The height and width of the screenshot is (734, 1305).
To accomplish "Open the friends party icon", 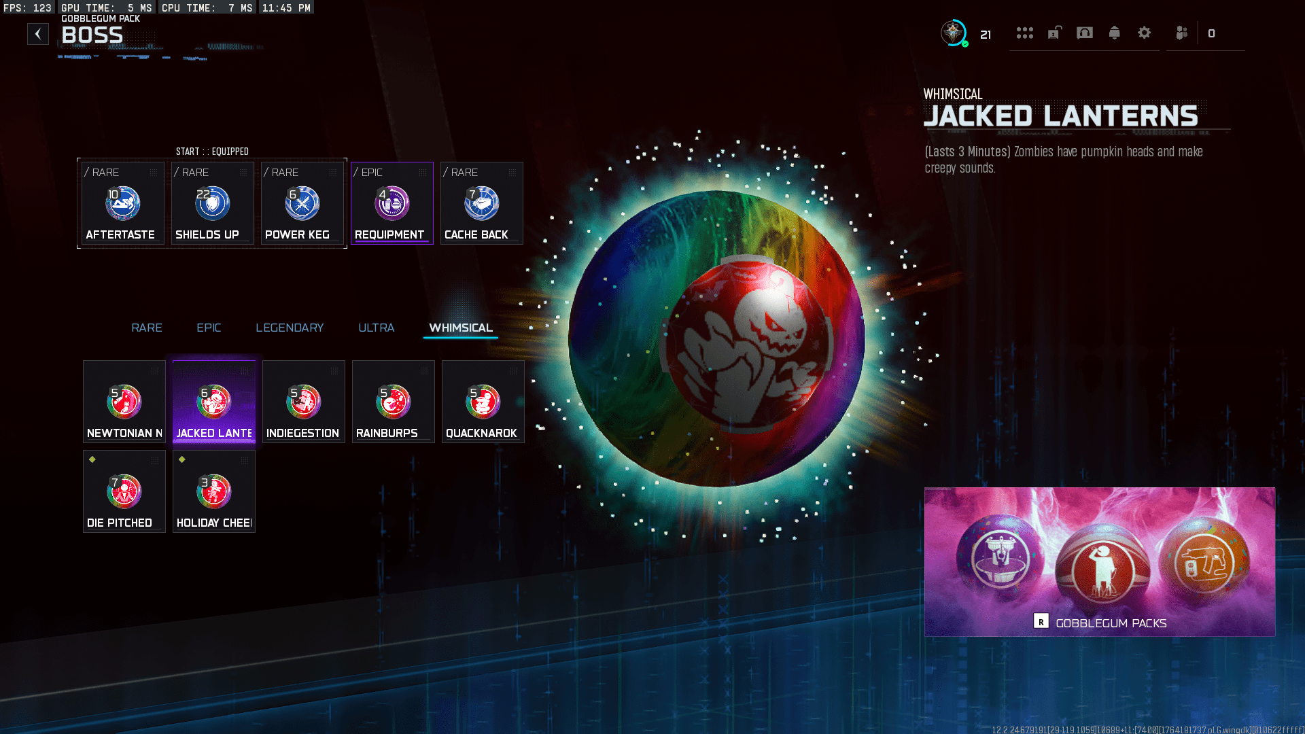I will tap(1182, 33).
